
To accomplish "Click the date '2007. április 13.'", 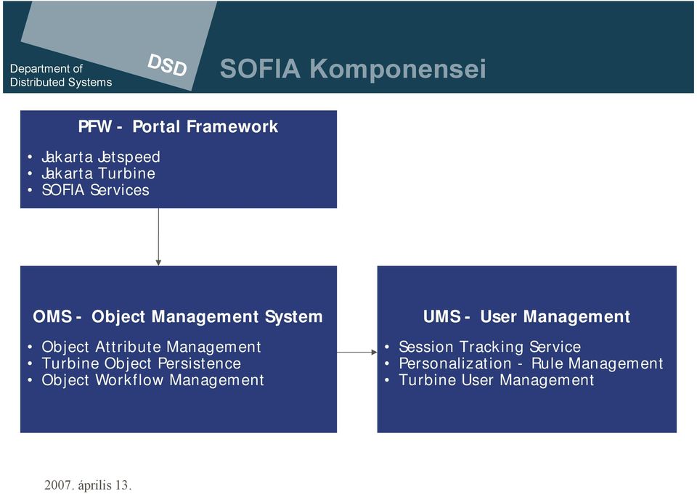I will pyautogui.click(x=88, y=485).
